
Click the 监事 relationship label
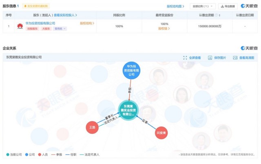145,121
